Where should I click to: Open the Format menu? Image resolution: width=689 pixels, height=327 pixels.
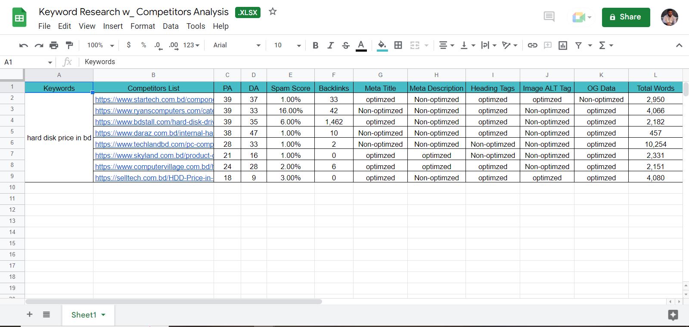click(143, 26)
